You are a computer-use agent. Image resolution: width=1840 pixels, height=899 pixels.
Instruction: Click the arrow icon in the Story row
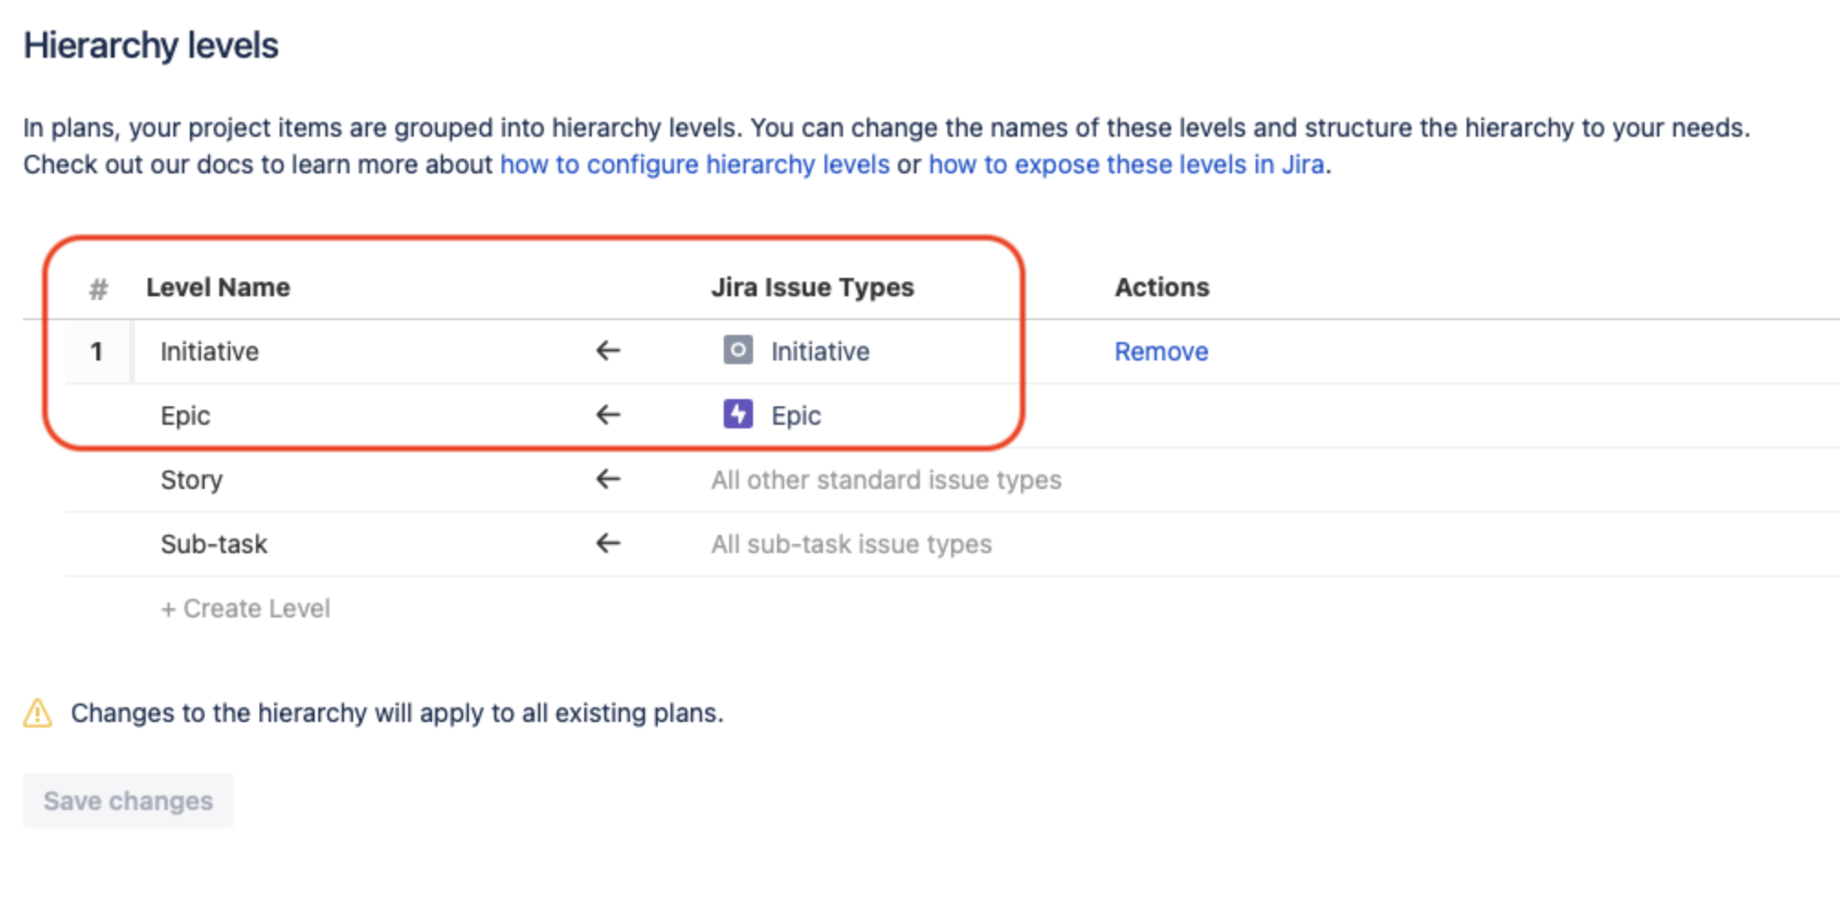point(608,479)
